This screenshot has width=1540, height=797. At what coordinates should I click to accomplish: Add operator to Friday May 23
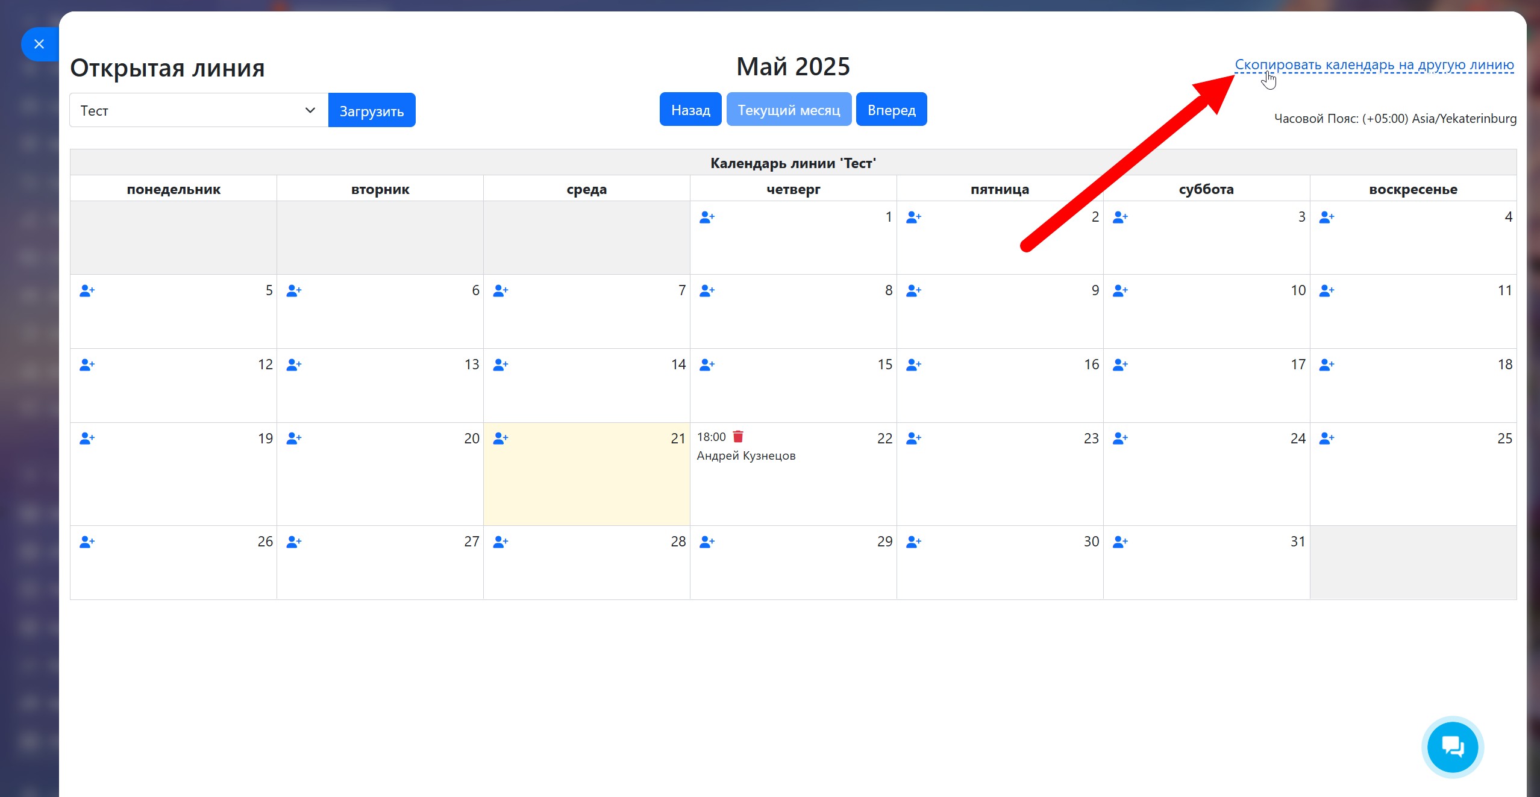[x=913, y=439]
